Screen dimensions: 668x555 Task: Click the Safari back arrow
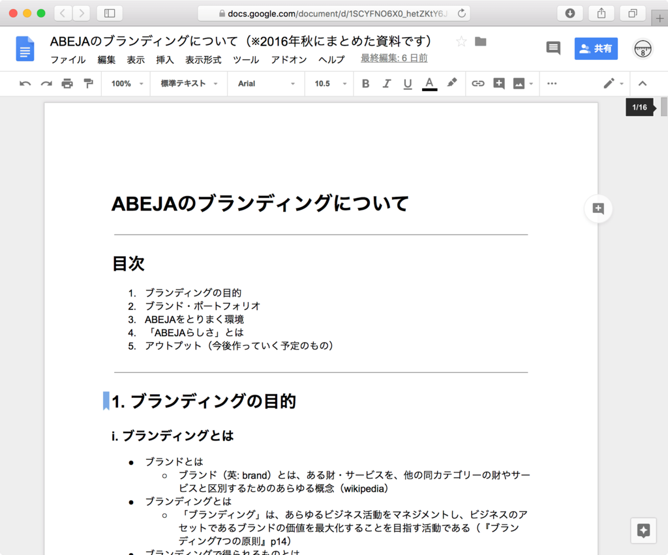click(63, 14)
